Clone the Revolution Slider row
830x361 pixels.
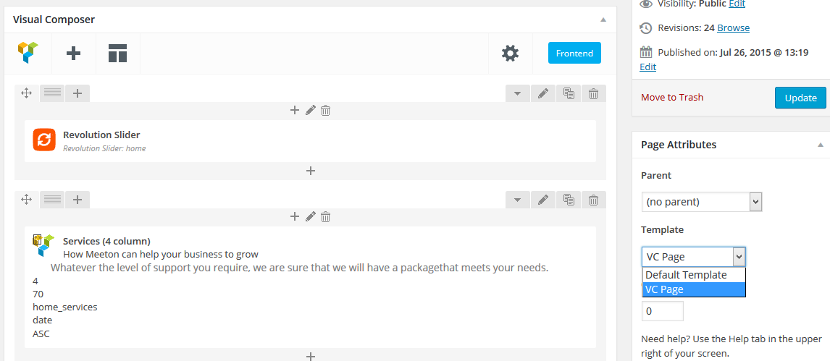pyautogui.click(x=569, y=93)
